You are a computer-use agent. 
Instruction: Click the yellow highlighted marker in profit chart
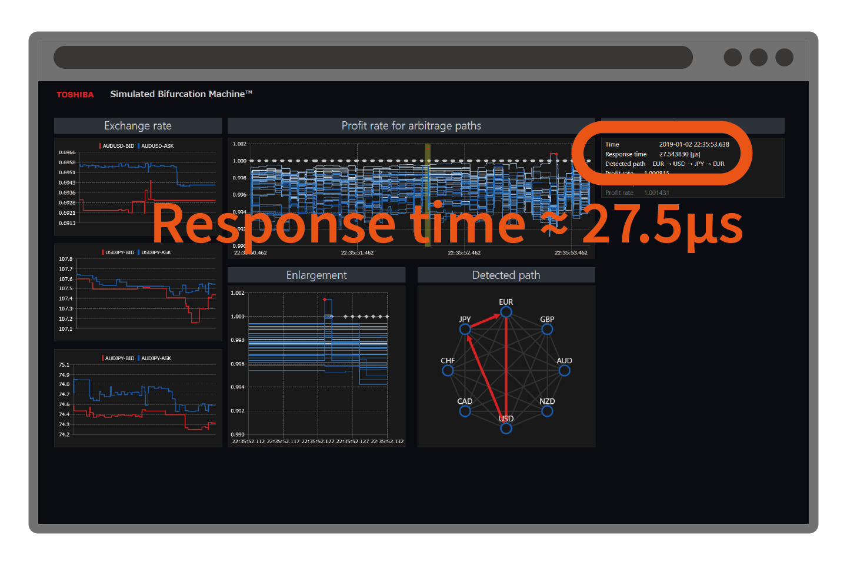pyautogui.click(x=428, y=194)
